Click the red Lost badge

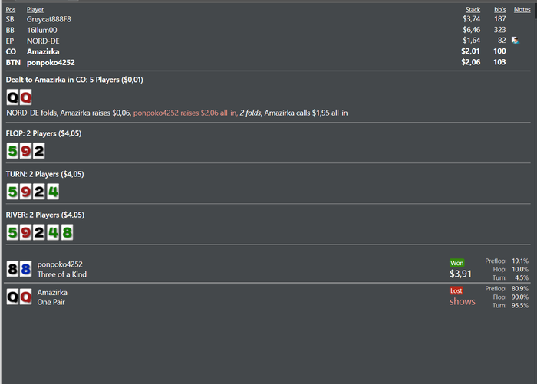click(457, 290)
